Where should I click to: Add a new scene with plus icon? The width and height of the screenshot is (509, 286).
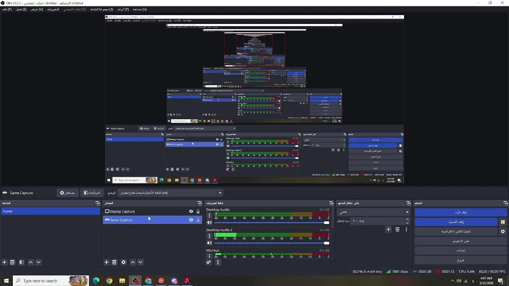pyautogui.click(x=4, y=262)
